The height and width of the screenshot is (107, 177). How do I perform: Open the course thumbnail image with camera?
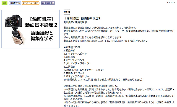point(30,29)
